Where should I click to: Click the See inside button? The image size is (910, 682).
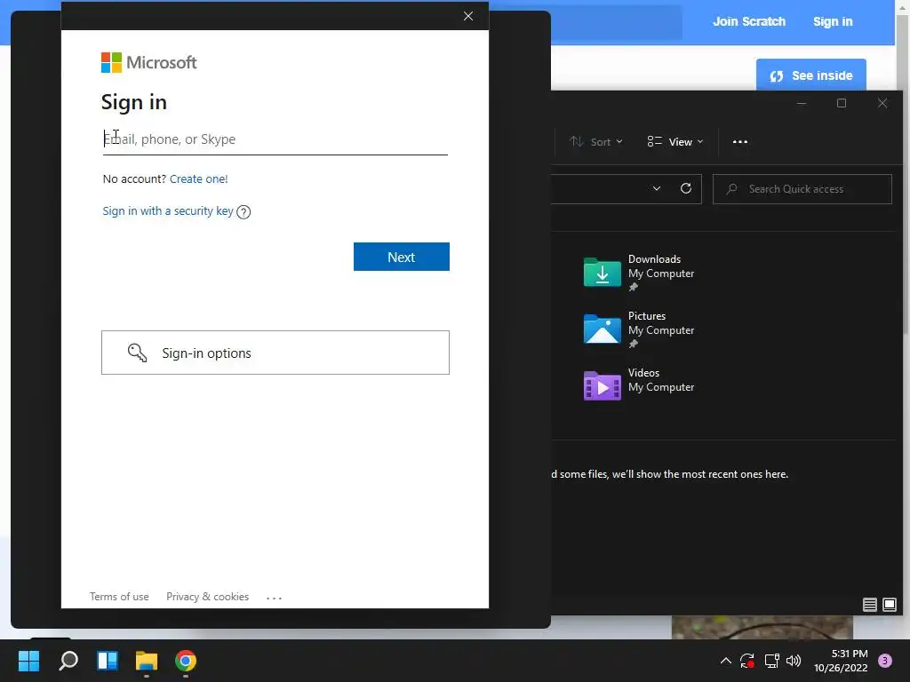click(810, 75)
